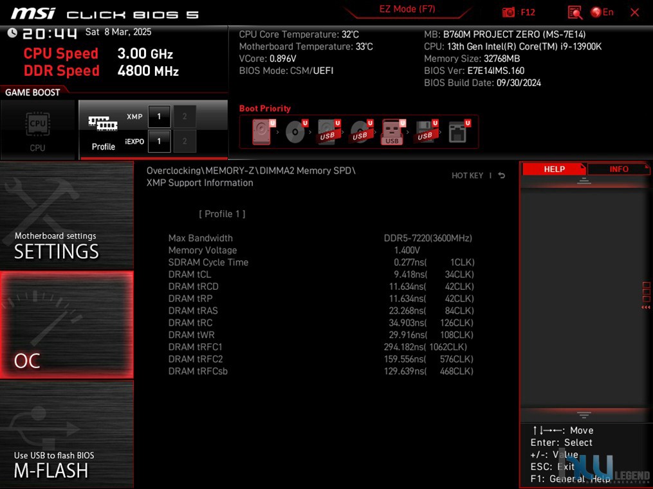653x489 pixels.
Task: Switch to the INFO tab
Action: [x=618, y=169]
